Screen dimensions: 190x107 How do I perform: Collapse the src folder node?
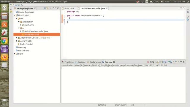[x=17, y=18]
